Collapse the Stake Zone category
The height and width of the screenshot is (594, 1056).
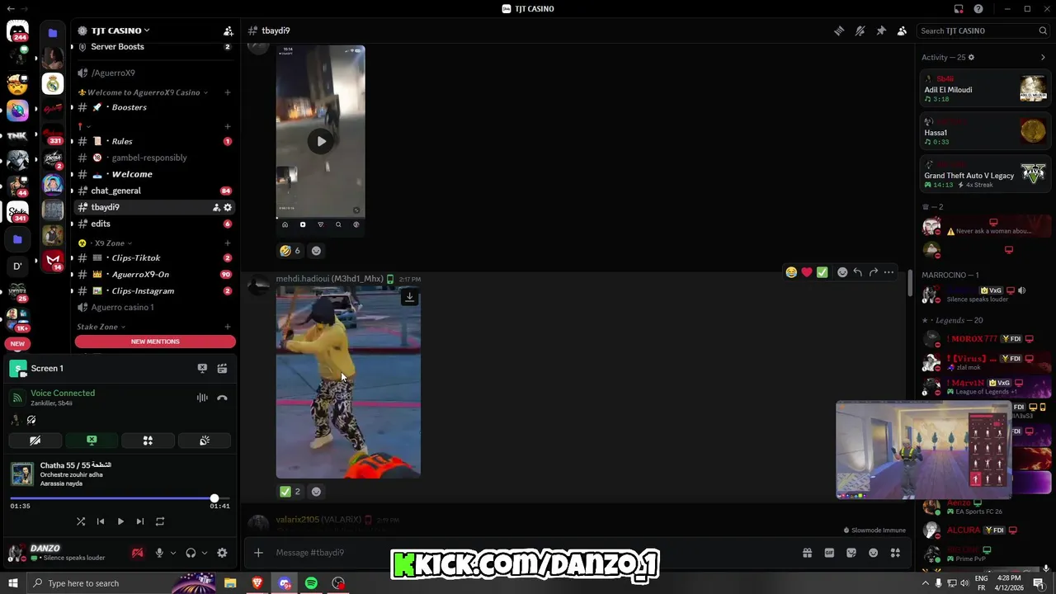pyautogui.click(x=101, y=327)
